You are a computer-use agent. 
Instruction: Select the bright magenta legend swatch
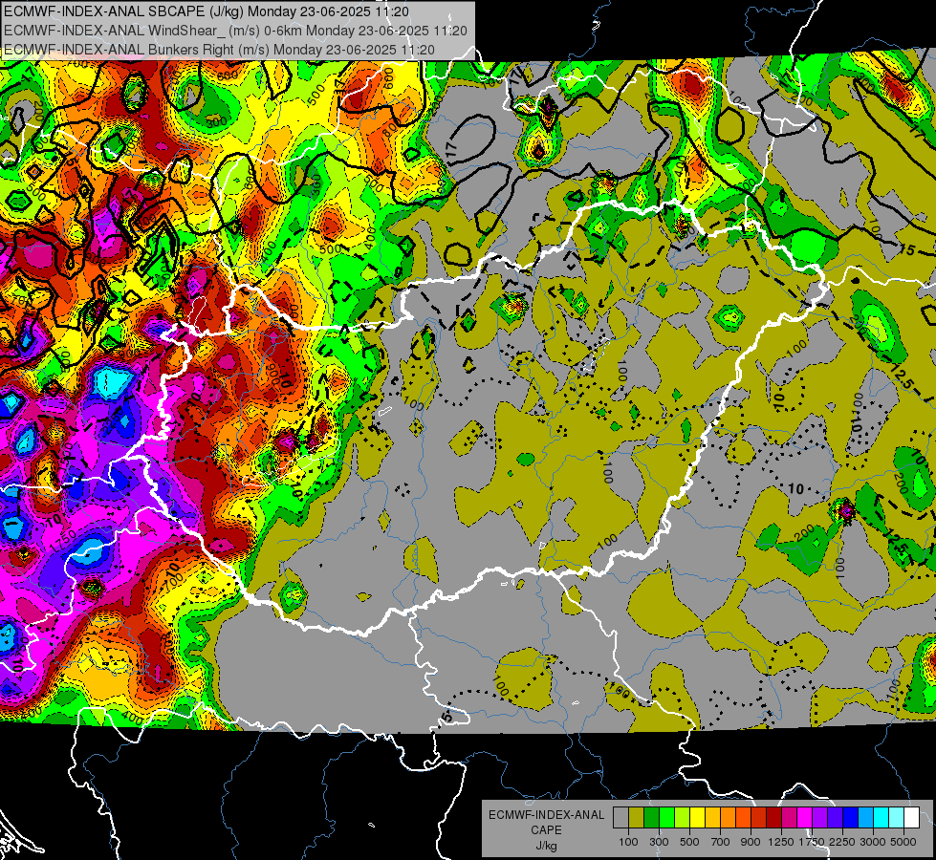805,818
